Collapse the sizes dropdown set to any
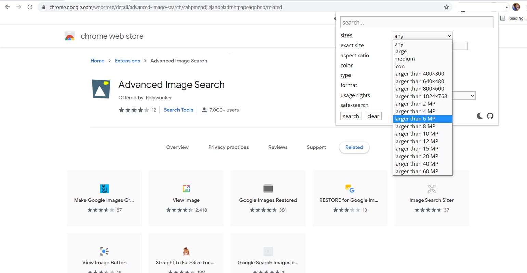The image size is (527, 273). tap(423, 36)
